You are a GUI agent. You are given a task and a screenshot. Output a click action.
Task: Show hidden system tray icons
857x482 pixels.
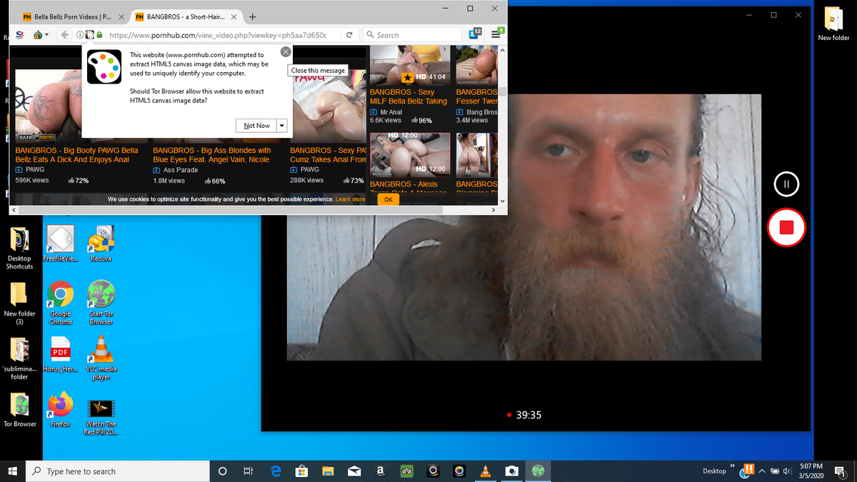coord(763,471)
